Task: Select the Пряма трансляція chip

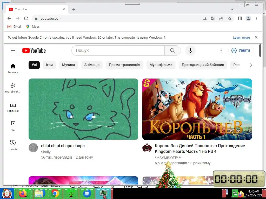Action: click(x=124, y=65)
